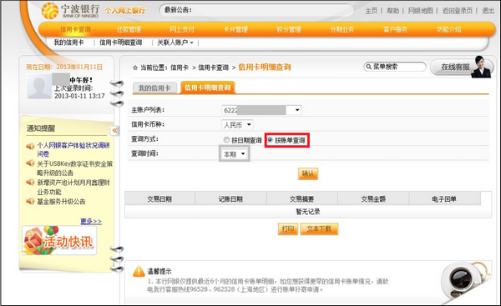501x306 pixels.
Task: Click the 信用卡查询 breadcrumb
Action: point(214,68)
